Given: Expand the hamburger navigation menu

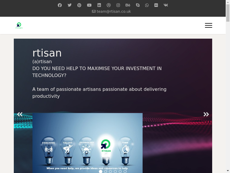Looking at the screenshot, I should tap(208, 25).
